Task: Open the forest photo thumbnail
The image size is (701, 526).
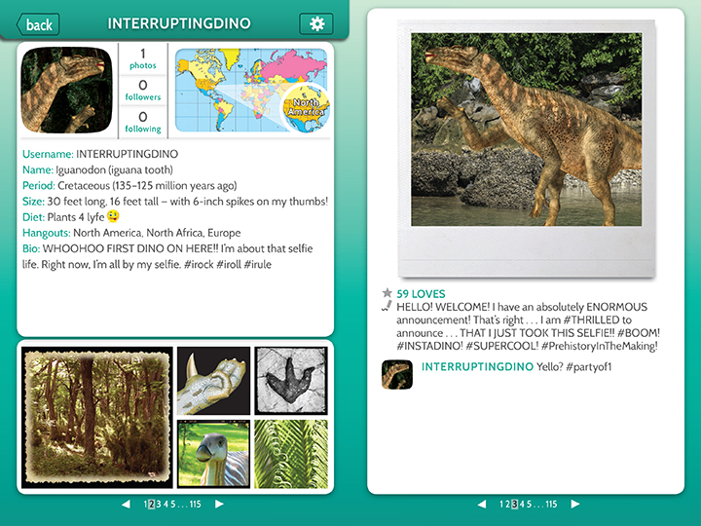Action: click(97, 417)
